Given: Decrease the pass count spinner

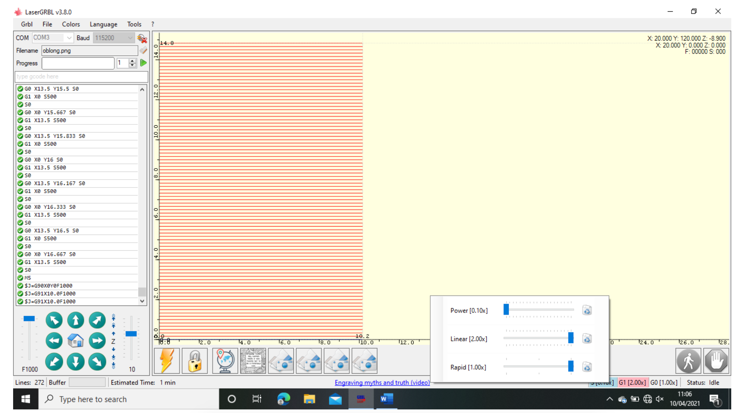Looking at the screenshot, I should [x=132, y=65].
